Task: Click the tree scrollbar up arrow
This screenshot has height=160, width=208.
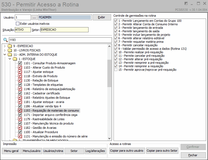Action: (x=109, y=46)
